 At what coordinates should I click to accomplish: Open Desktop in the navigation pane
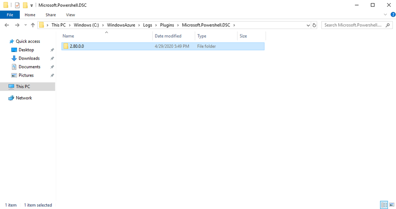click(26, 50)
